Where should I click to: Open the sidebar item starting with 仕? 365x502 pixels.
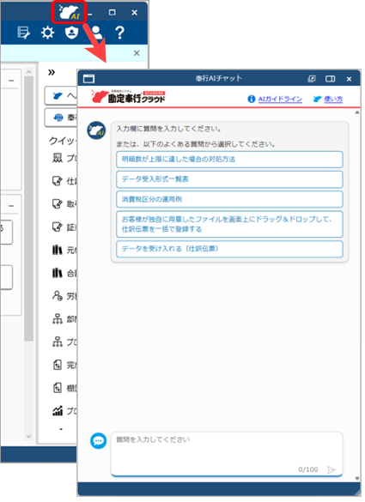click(x=64, y=181)
